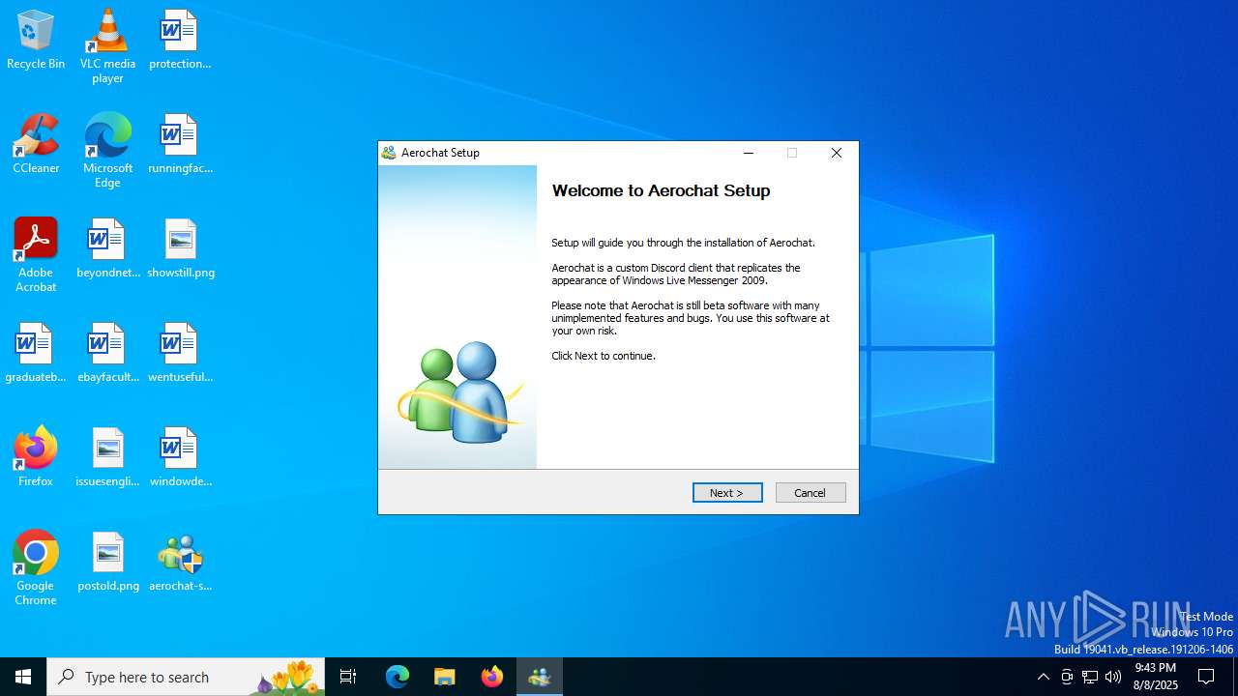Screen dimensions: 1238x696
Task: Select showstill.png image file
Action: point(180,249)
